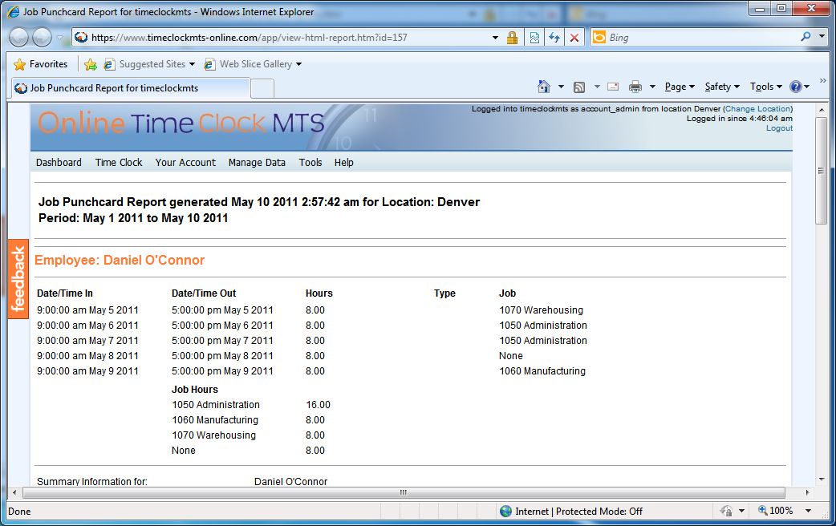The width and height of the screenshot is (836, 526).
Task: Click the vertical scrollbar thumb
Action: pos(821,171)
